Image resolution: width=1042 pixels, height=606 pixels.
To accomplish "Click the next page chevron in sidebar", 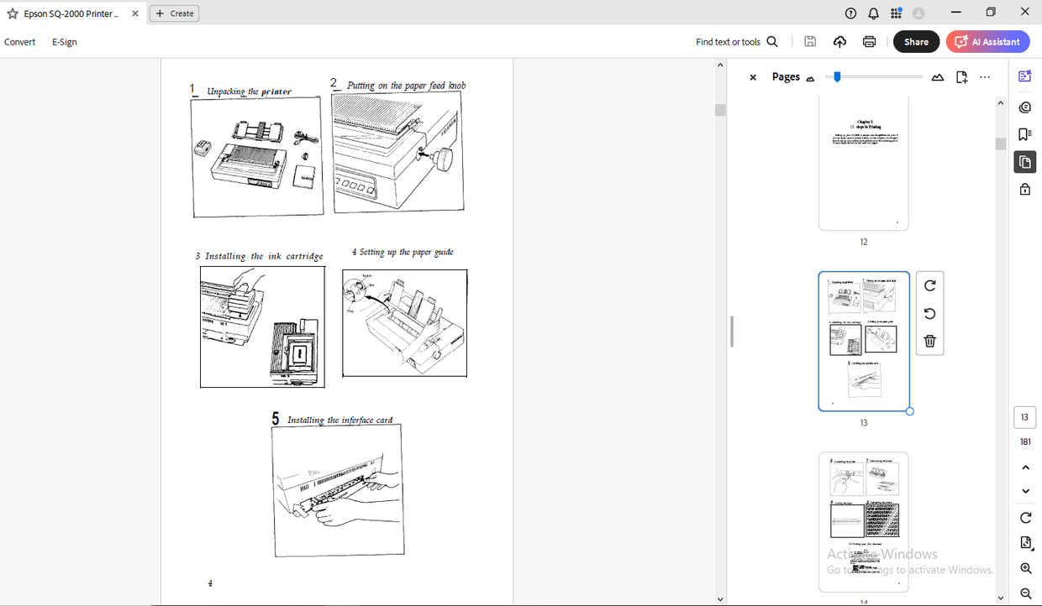I will [1025, 491].
